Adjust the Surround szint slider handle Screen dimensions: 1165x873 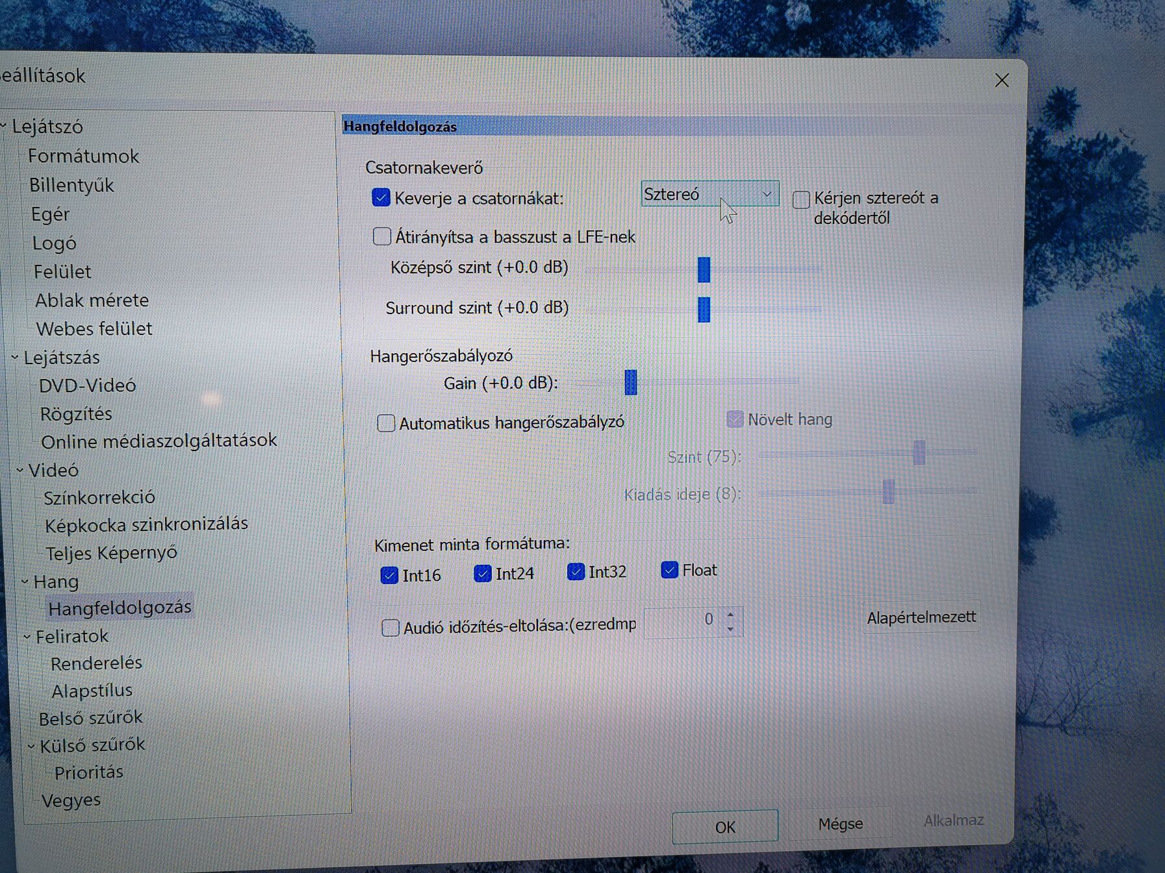point(704,310)
